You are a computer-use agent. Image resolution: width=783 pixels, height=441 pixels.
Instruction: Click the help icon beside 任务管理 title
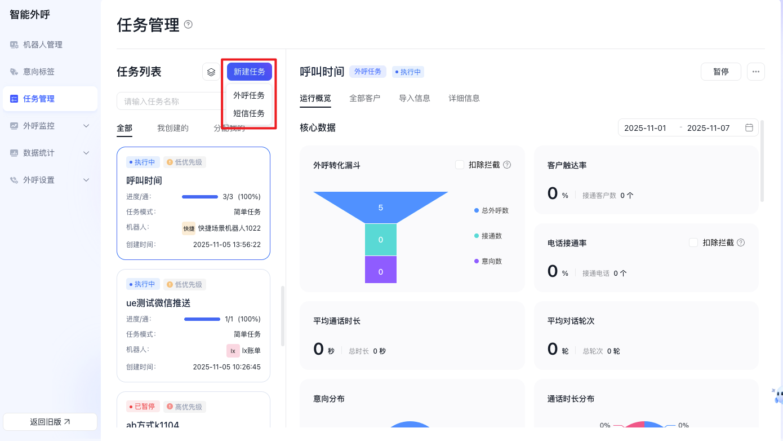pos(188,24)
